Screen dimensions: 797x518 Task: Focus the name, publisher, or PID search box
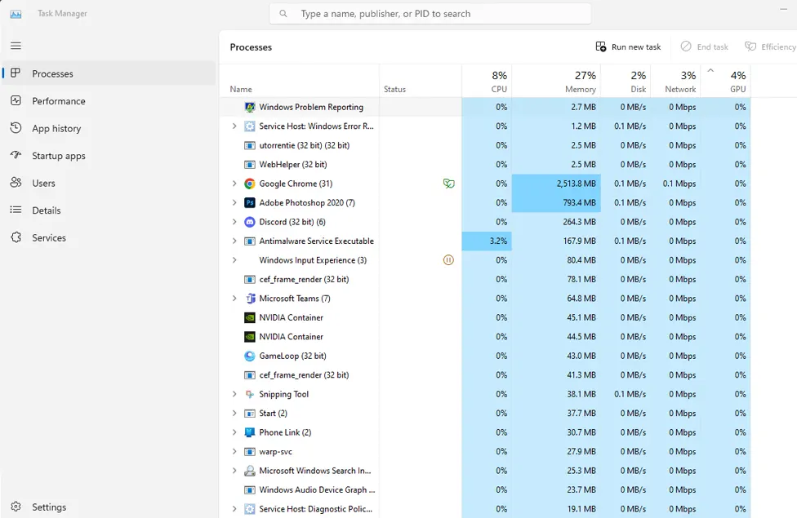pos(430,14)
